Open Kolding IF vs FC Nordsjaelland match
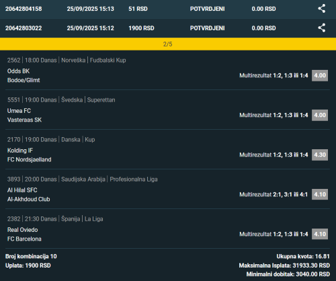The height and width of the screenshot is (281, 336). 29,155
